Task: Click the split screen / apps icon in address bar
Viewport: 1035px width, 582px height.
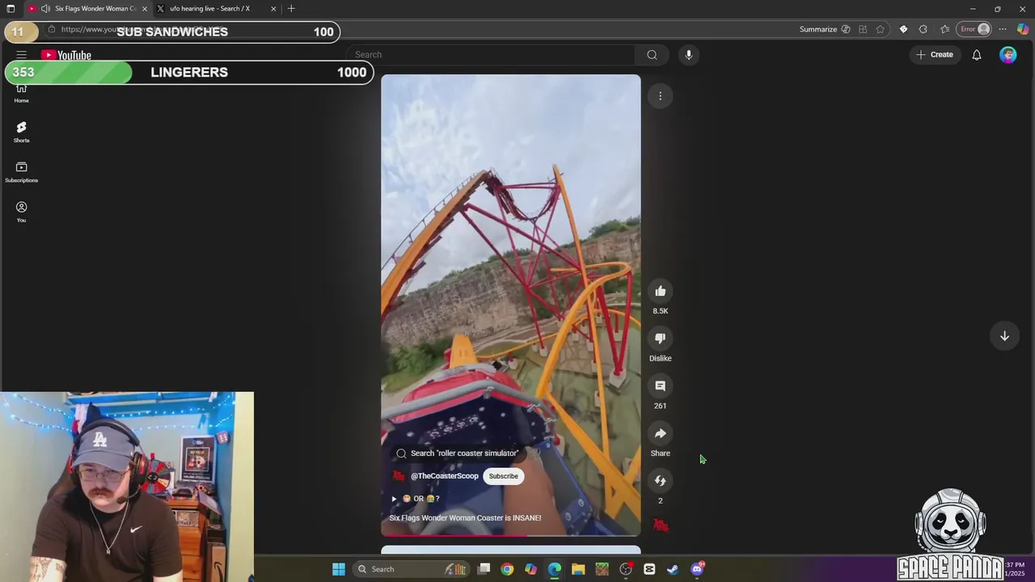Action: point(863,29)
